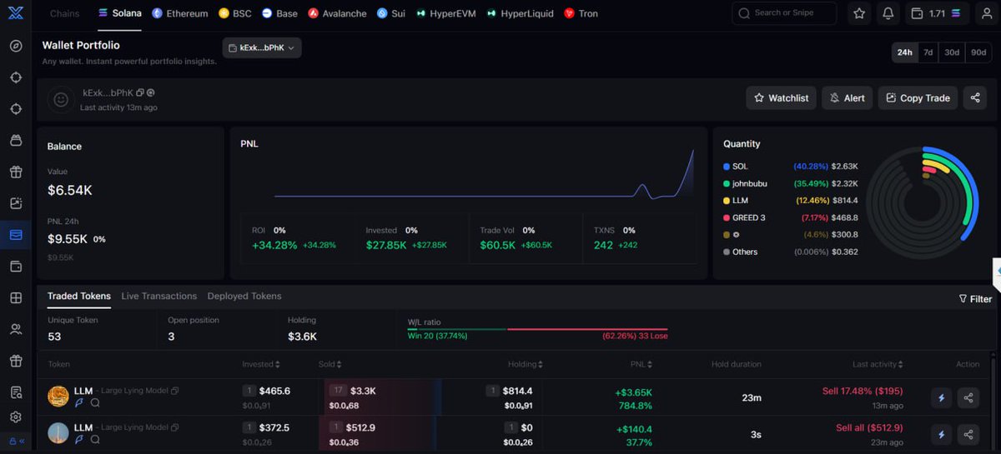The width and height of the screenshot is (1001, 454).
Task: Switch to the HyperEVM chain
Action: 445,13
